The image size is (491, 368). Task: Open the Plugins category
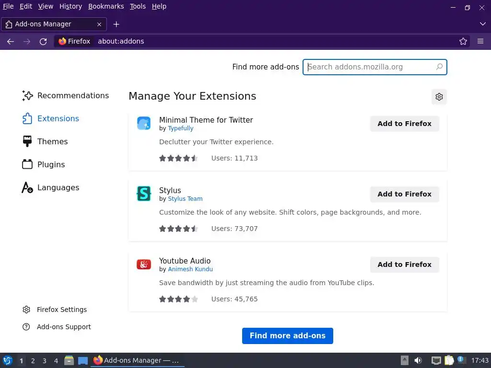pyautogui.click(x=44, y=164)
